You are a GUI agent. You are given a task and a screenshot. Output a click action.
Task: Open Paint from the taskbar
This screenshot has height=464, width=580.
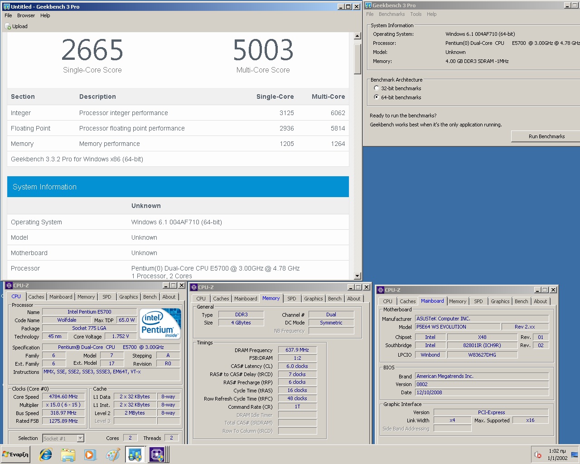(x=113, y=454)
